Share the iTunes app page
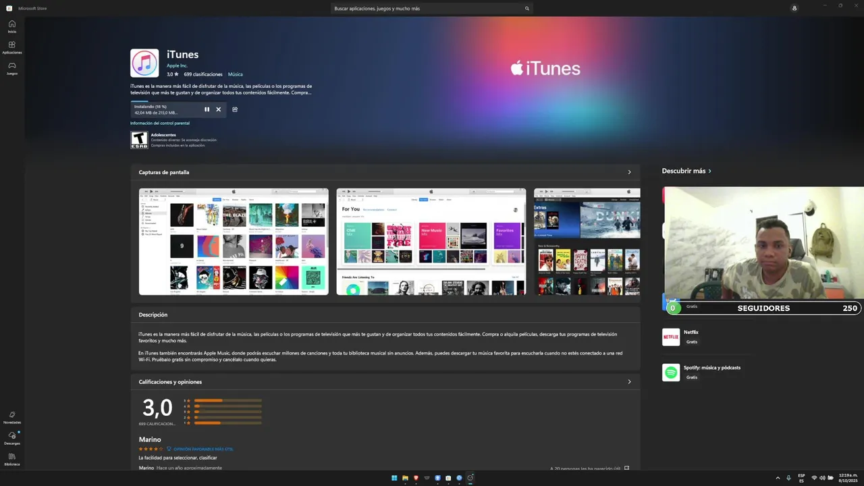The width and height of the screenshot is (864, 486). click(x=235, y=109)
